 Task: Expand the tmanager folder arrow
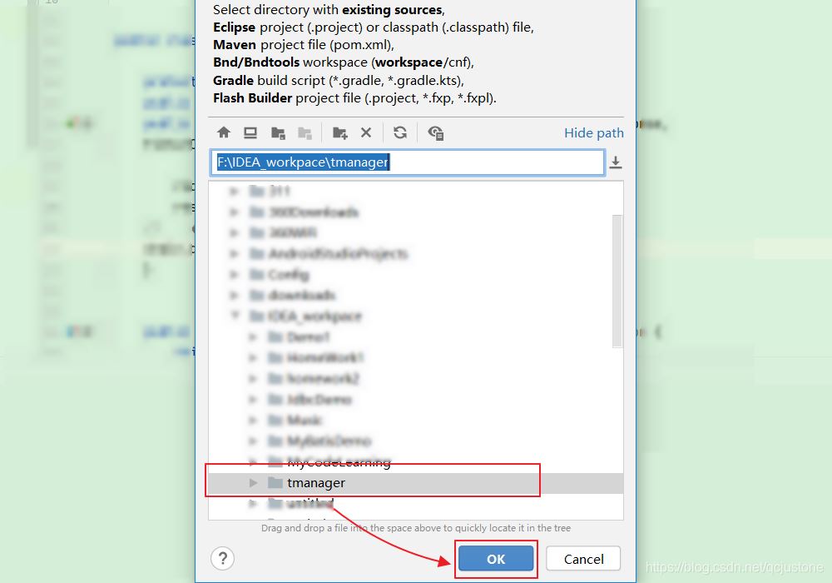254,483
